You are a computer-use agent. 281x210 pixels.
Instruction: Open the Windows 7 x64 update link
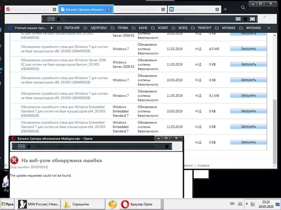[64, 95]
